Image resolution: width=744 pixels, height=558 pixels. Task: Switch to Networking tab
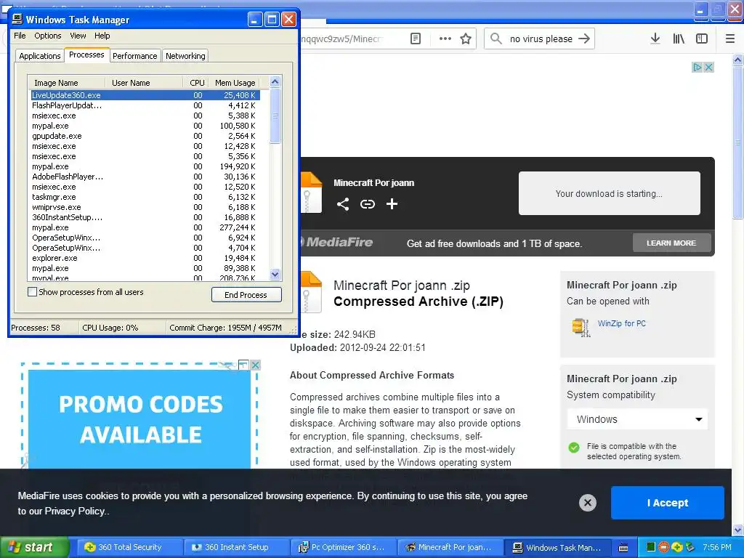[185, 55]
